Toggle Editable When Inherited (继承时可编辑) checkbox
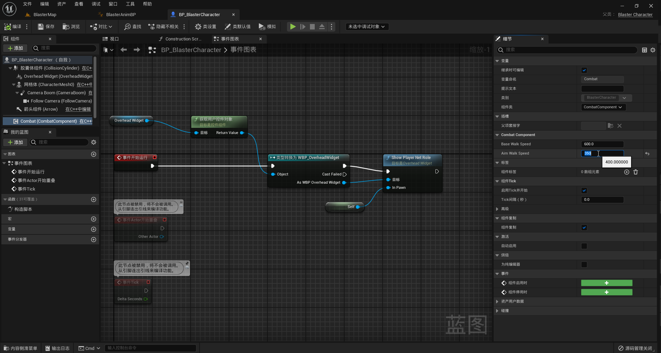 (x=584, y=70)
